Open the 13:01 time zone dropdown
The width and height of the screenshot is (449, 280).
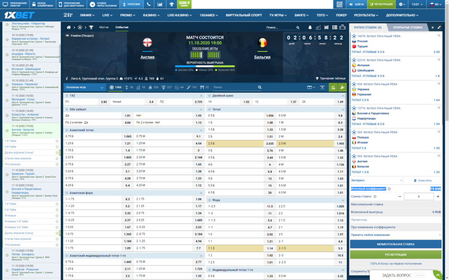[x=417, y=4]
